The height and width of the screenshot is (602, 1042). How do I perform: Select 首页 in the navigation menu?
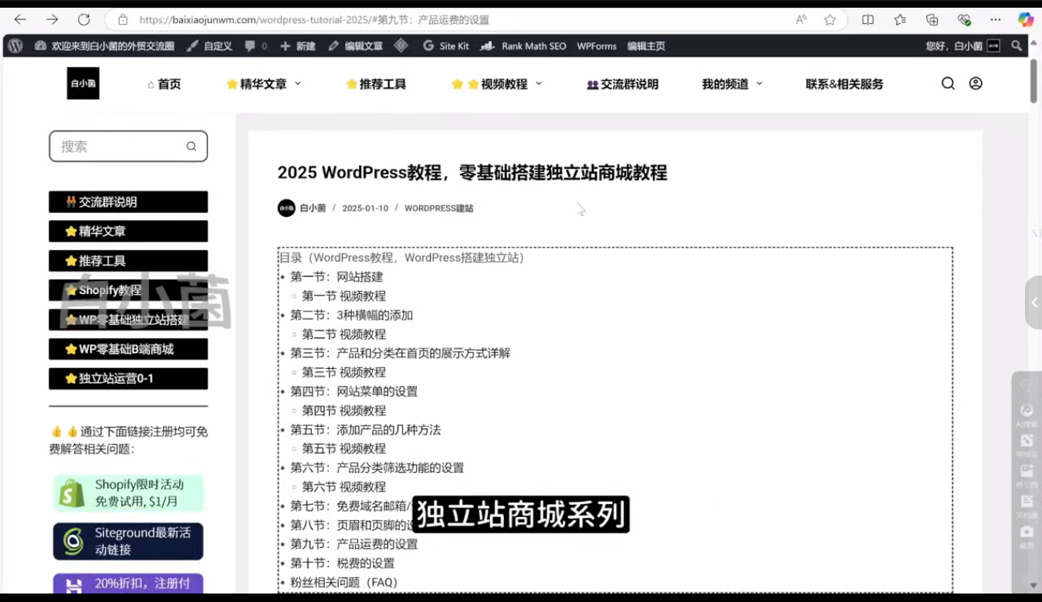164,83
